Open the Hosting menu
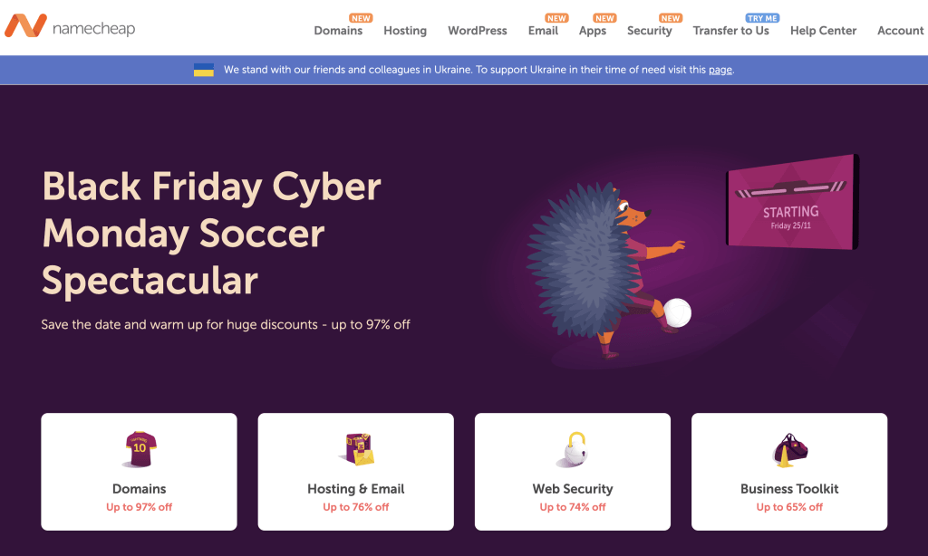This screenshot has width=928, height=556. click(405, 31)
